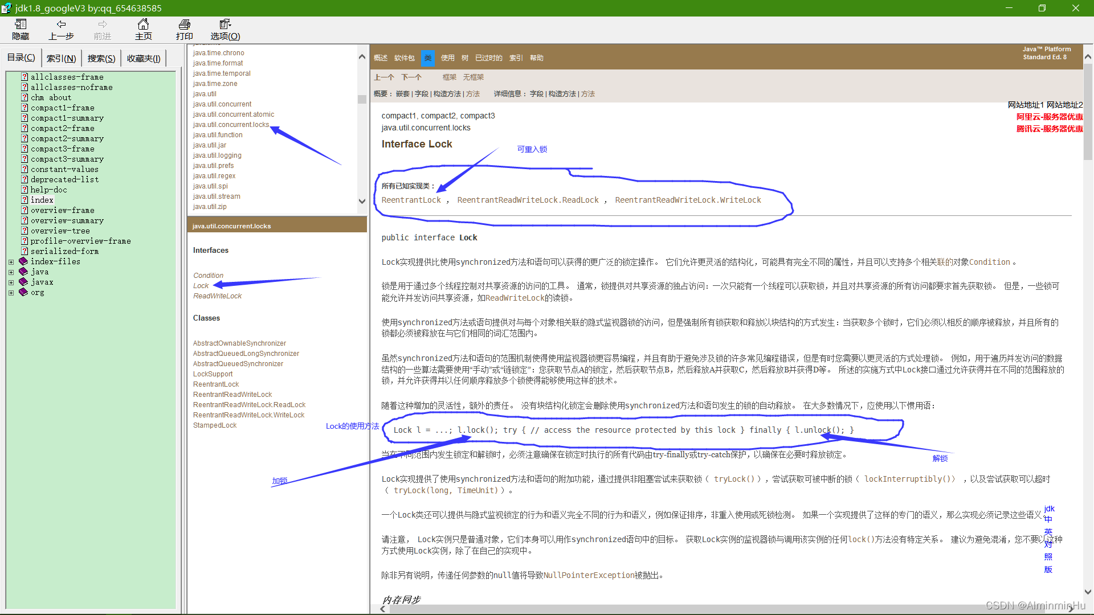Click the Back arrow toolbar icon
The width and height of the screenshot is (1094, 615).
click(61, 24)
